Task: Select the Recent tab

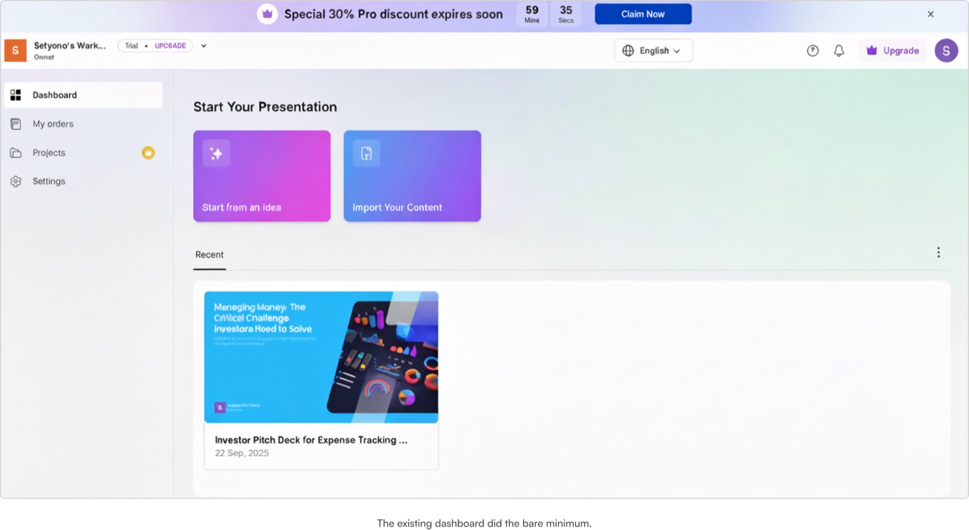Action: point(209,255)
